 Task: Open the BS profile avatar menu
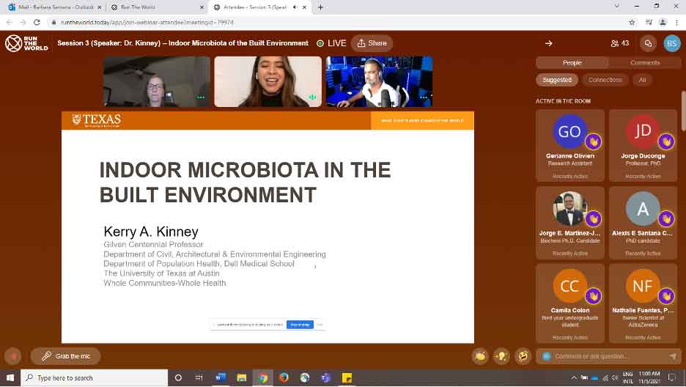(x=671, y=43)
